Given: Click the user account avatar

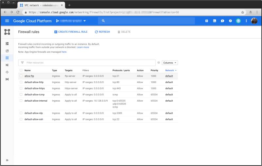Looking at the screenshot, I should coord(254,21).
